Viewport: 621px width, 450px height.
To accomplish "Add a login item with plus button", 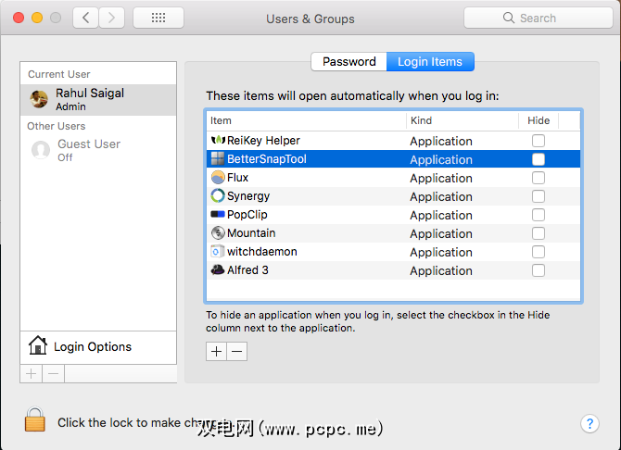I will pos(217,351).
